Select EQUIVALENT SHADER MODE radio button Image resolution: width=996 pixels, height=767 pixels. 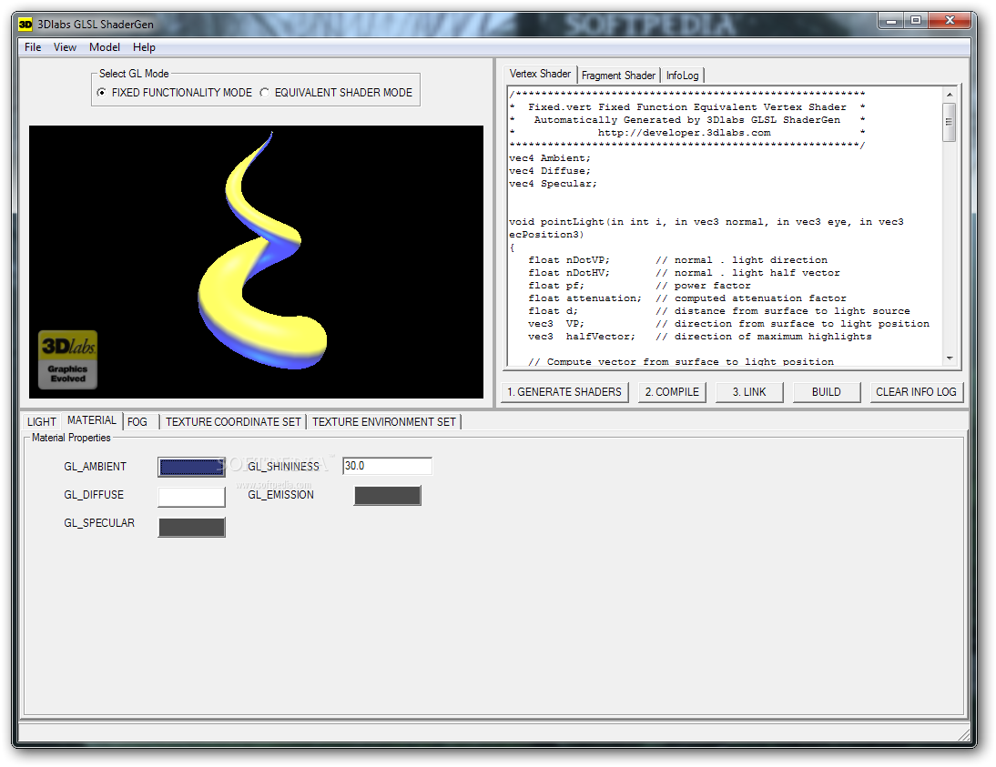point(264,93)
